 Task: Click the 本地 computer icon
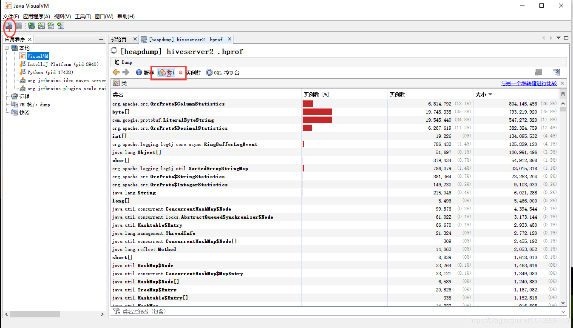click(14, 48)
